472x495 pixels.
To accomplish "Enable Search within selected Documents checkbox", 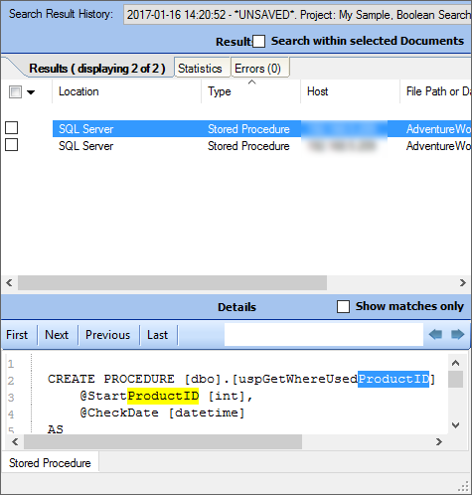I will (258, 42).
